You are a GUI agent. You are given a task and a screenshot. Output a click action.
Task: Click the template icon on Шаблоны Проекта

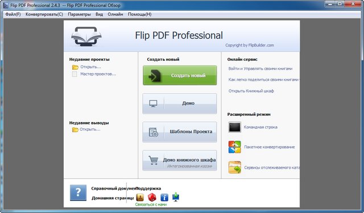click(154, 132)
